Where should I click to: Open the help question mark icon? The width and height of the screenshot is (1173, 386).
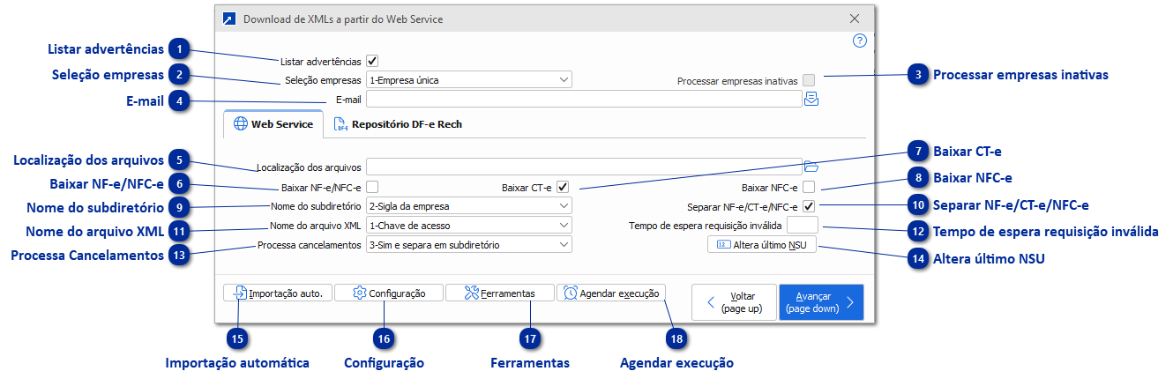point(860,41)
